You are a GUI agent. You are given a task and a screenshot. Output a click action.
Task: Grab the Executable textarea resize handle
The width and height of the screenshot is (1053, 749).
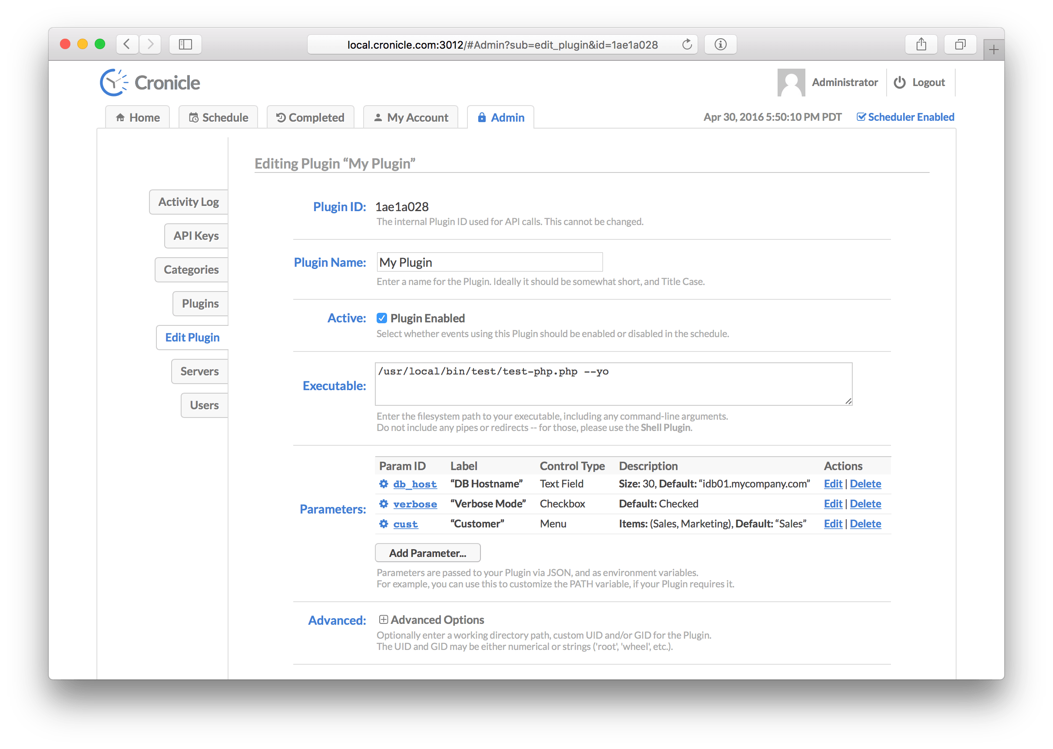pos(848,401)
